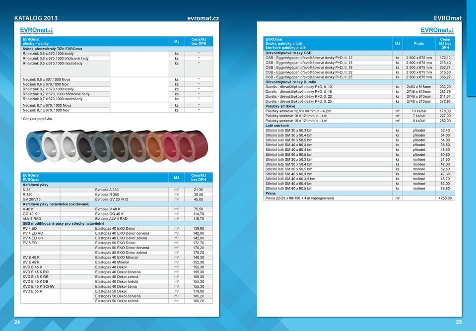Click the evromat.cz link in header
This screenshot has height=331, width=476.
coord(203,18)
